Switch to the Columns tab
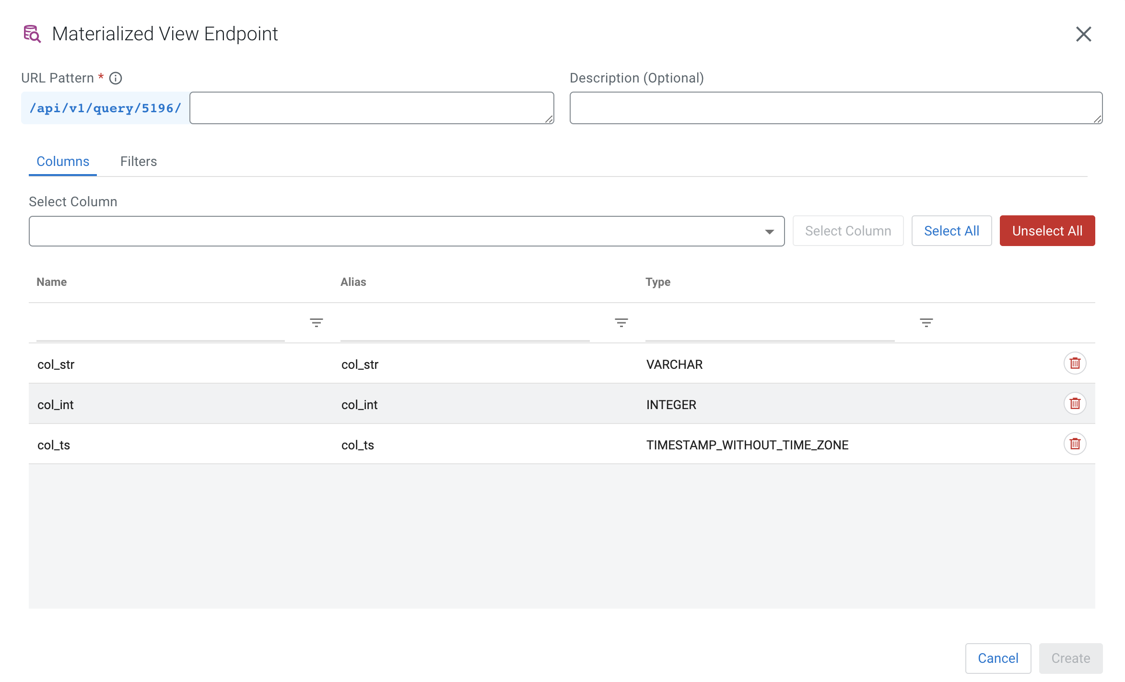The image size is (1125, 682). [x=63, y=162]
